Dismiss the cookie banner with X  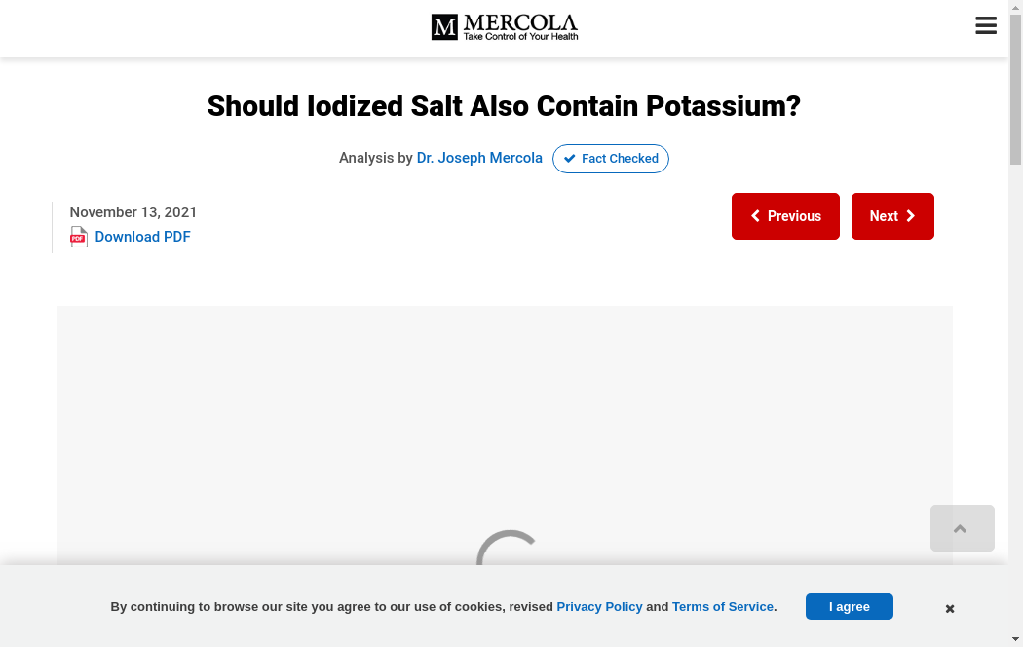point(950,609)
